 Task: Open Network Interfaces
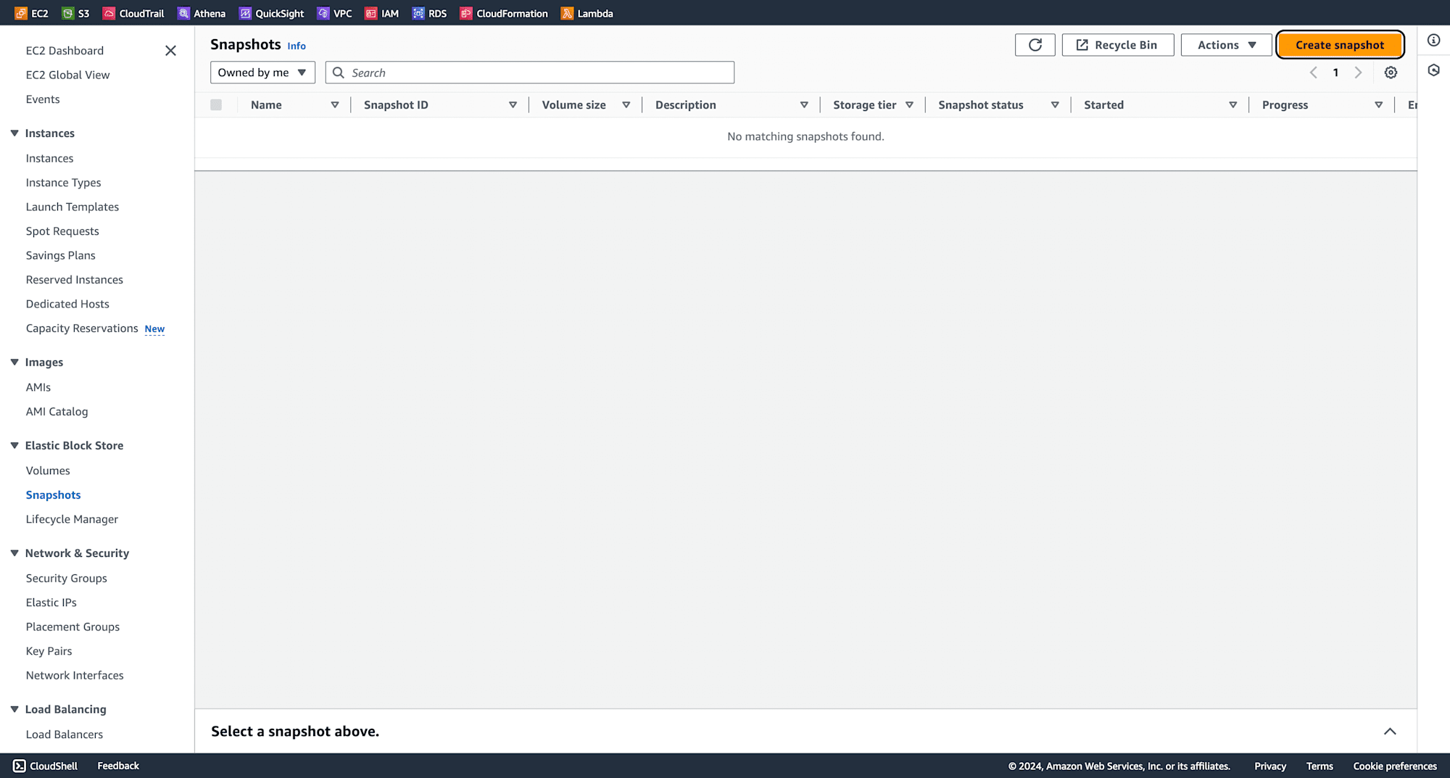75,675
